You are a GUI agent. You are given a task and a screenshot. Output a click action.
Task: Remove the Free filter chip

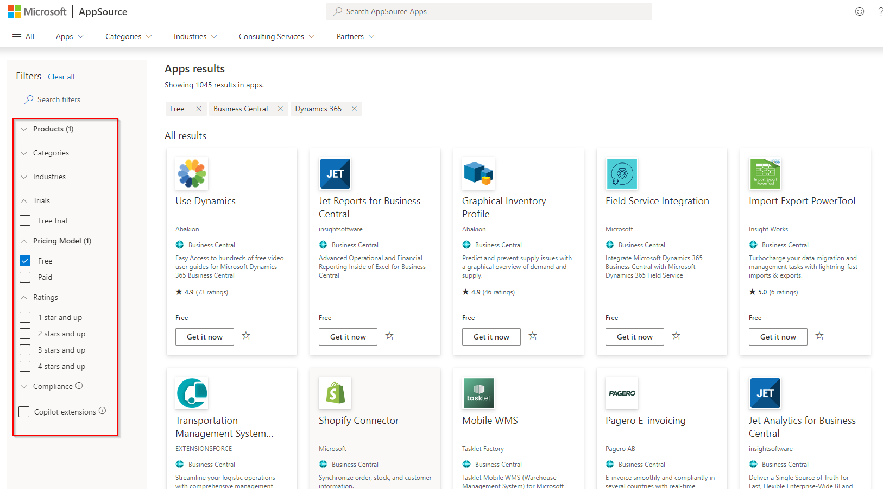[x=199, y=109]
